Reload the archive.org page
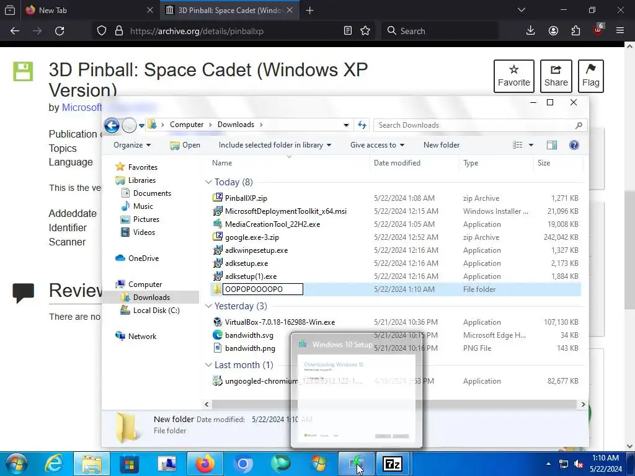 pos(60,31)
